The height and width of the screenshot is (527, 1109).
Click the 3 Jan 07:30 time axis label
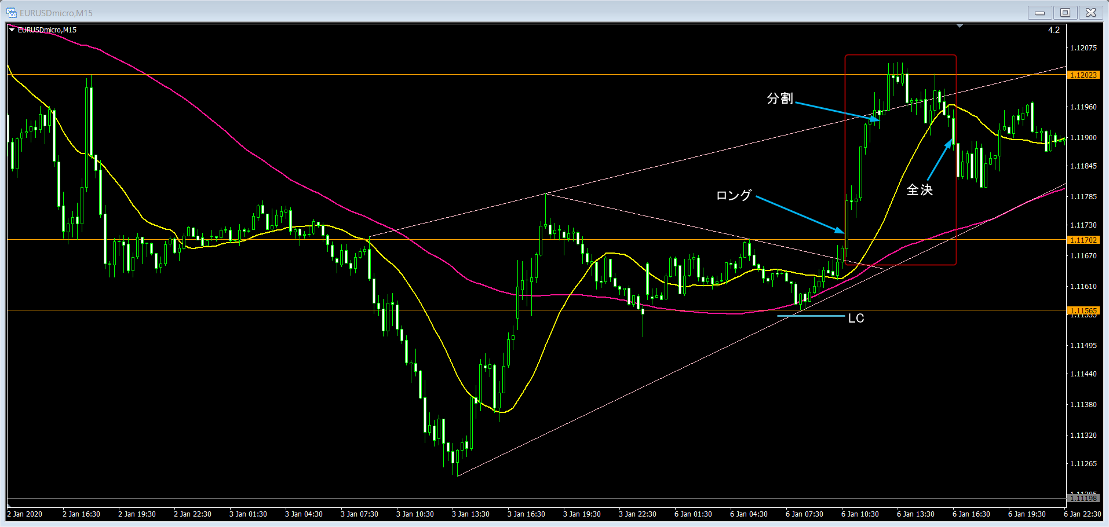pyautogui.click(x=359, y=514)
